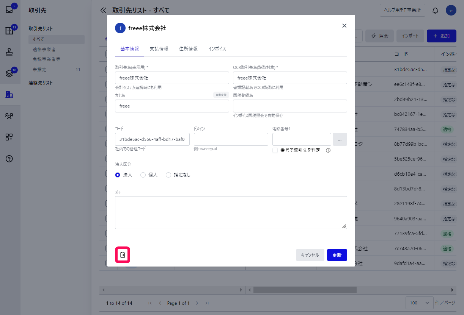Go to previous page arrow
This screenshot has height=315, width=464.
pos(160,303)
